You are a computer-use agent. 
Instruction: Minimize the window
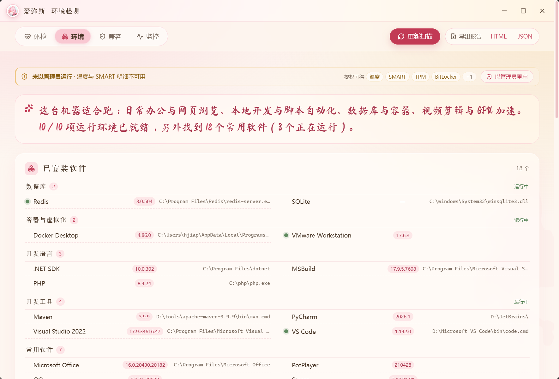pos(504,11)
